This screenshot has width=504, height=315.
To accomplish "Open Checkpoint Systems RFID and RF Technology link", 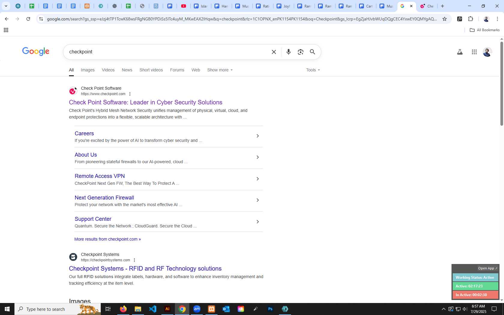I will pos(145,268).
